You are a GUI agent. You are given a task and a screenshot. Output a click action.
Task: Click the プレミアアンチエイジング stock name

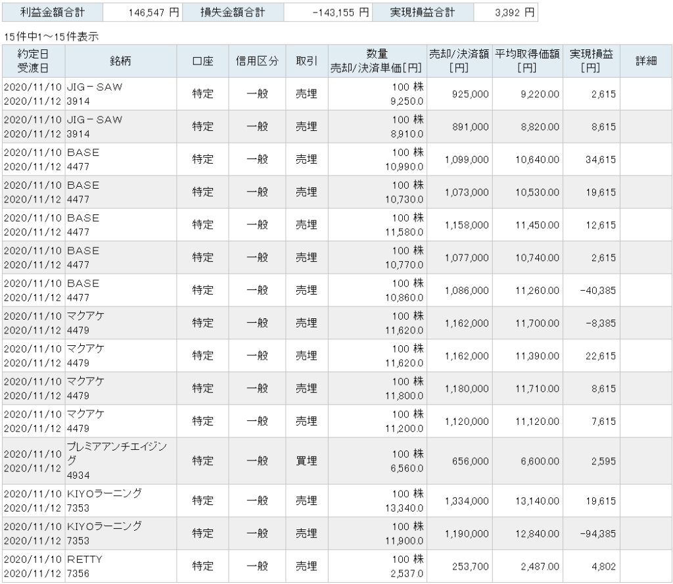point(117,454)
